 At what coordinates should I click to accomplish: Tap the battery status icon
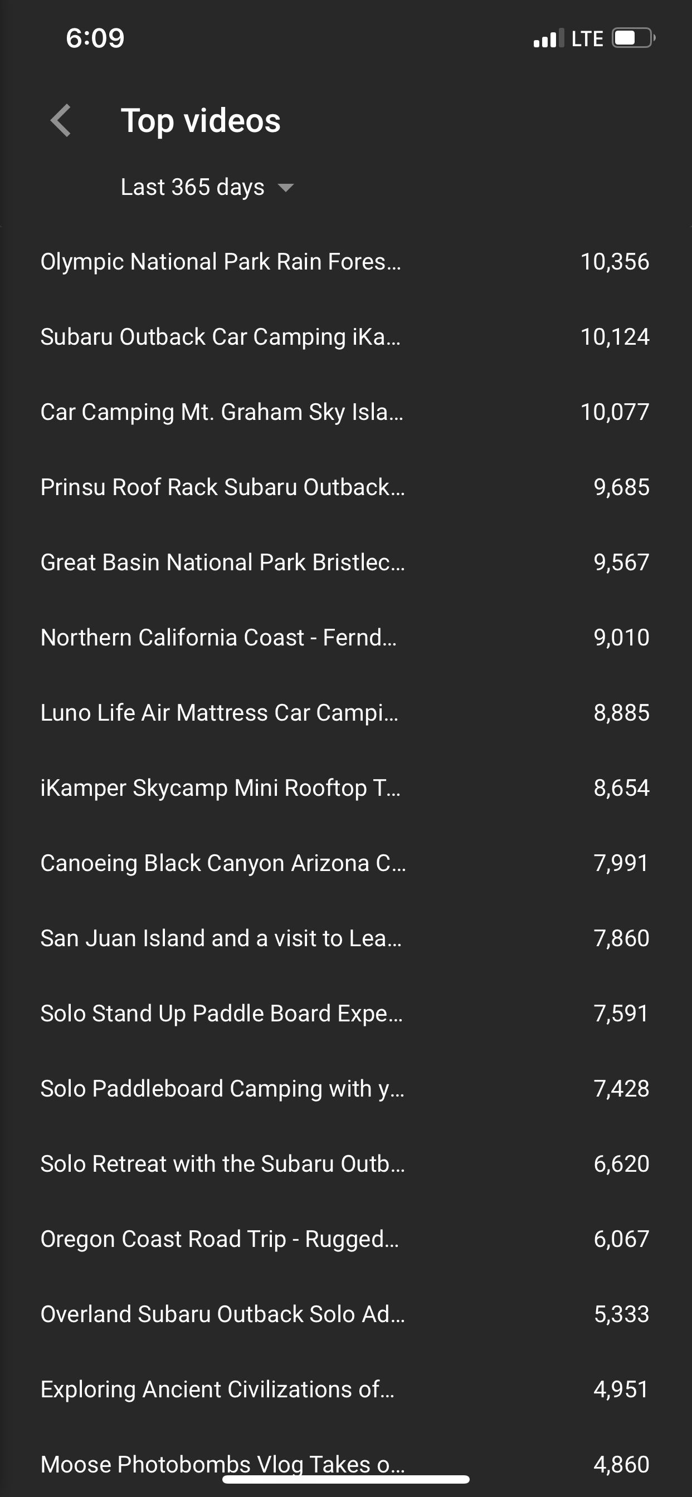coord(633,38)
